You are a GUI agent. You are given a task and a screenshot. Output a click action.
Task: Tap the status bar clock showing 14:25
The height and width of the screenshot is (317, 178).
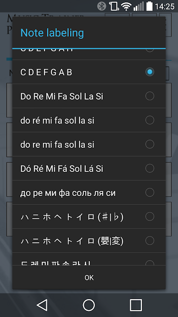[165, 6]
